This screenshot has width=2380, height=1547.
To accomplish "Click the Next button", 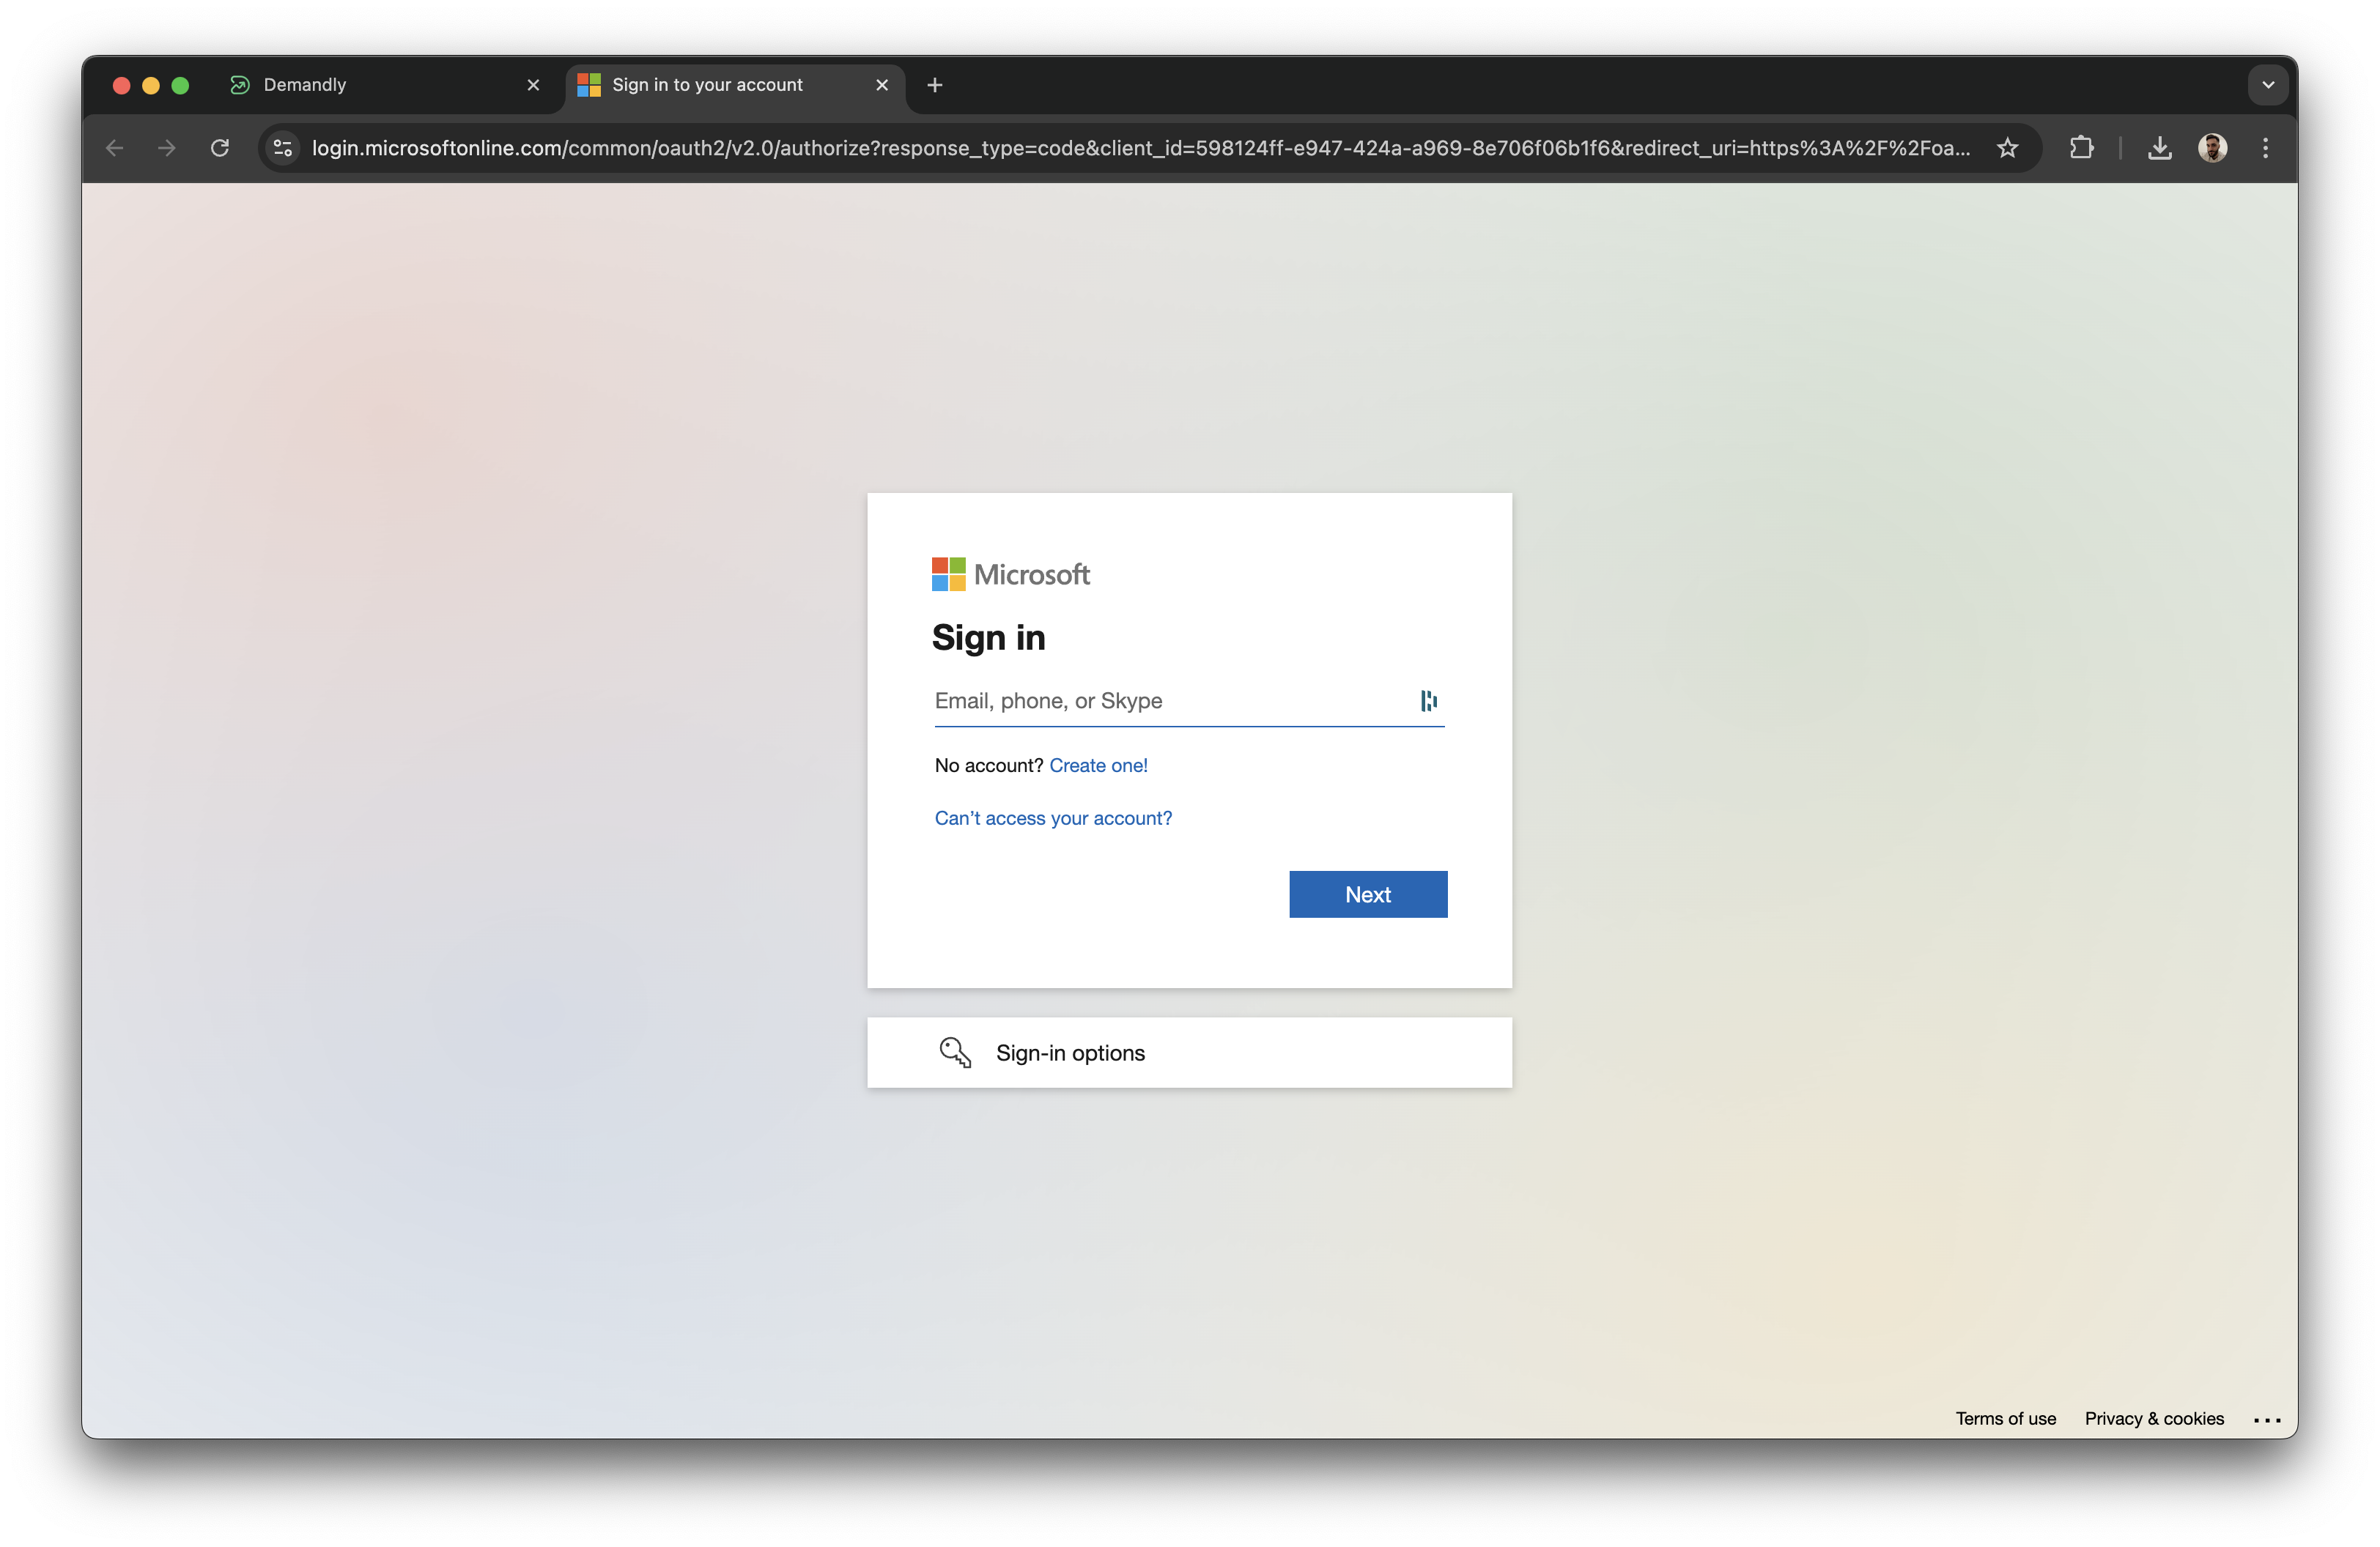I will click(1367, 894).
